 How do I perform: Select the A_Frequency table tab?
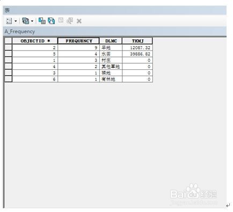tap(20, 32)
